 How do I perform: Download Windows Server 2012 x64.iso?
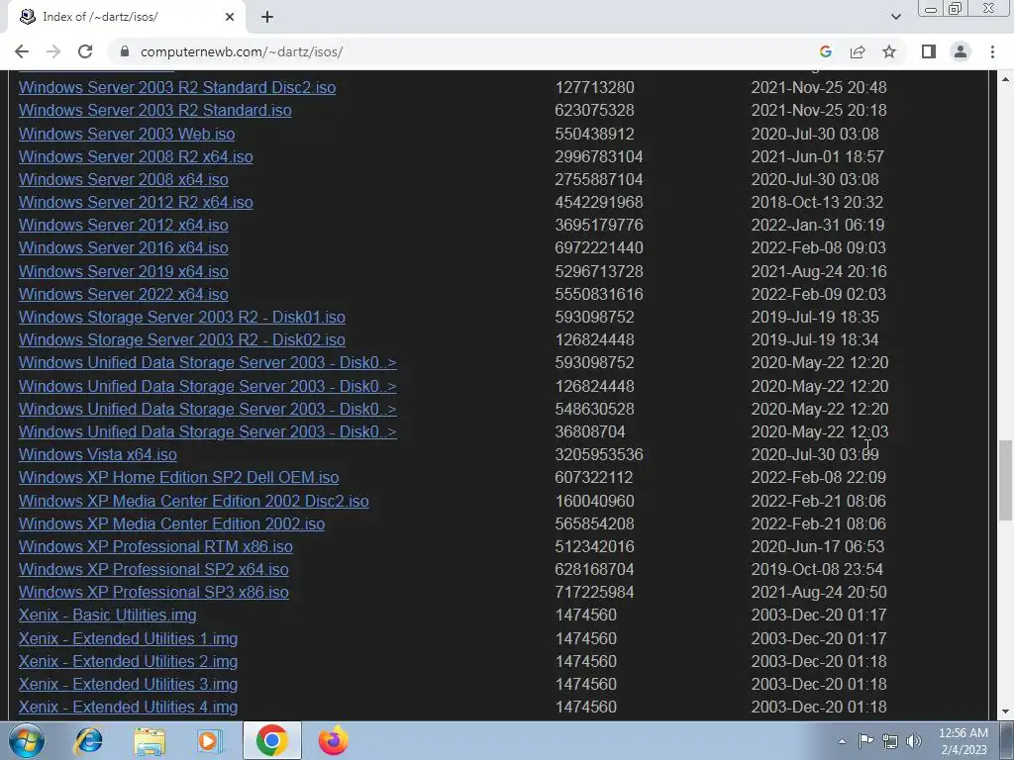(124, 225)
